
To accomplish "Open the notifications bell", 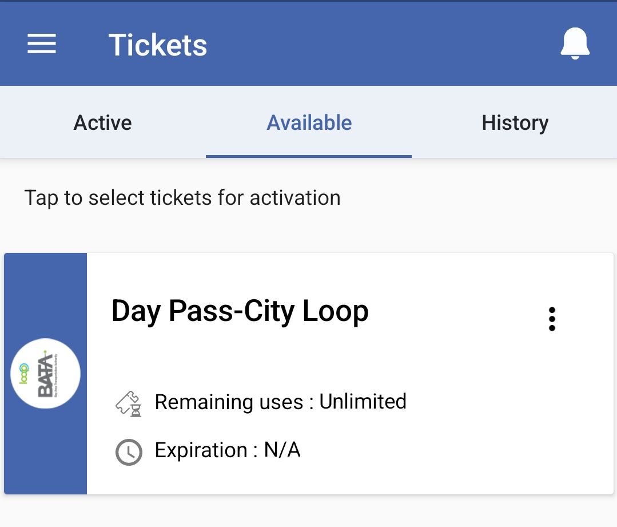I will pyautogui.click(x=574, y=43).
